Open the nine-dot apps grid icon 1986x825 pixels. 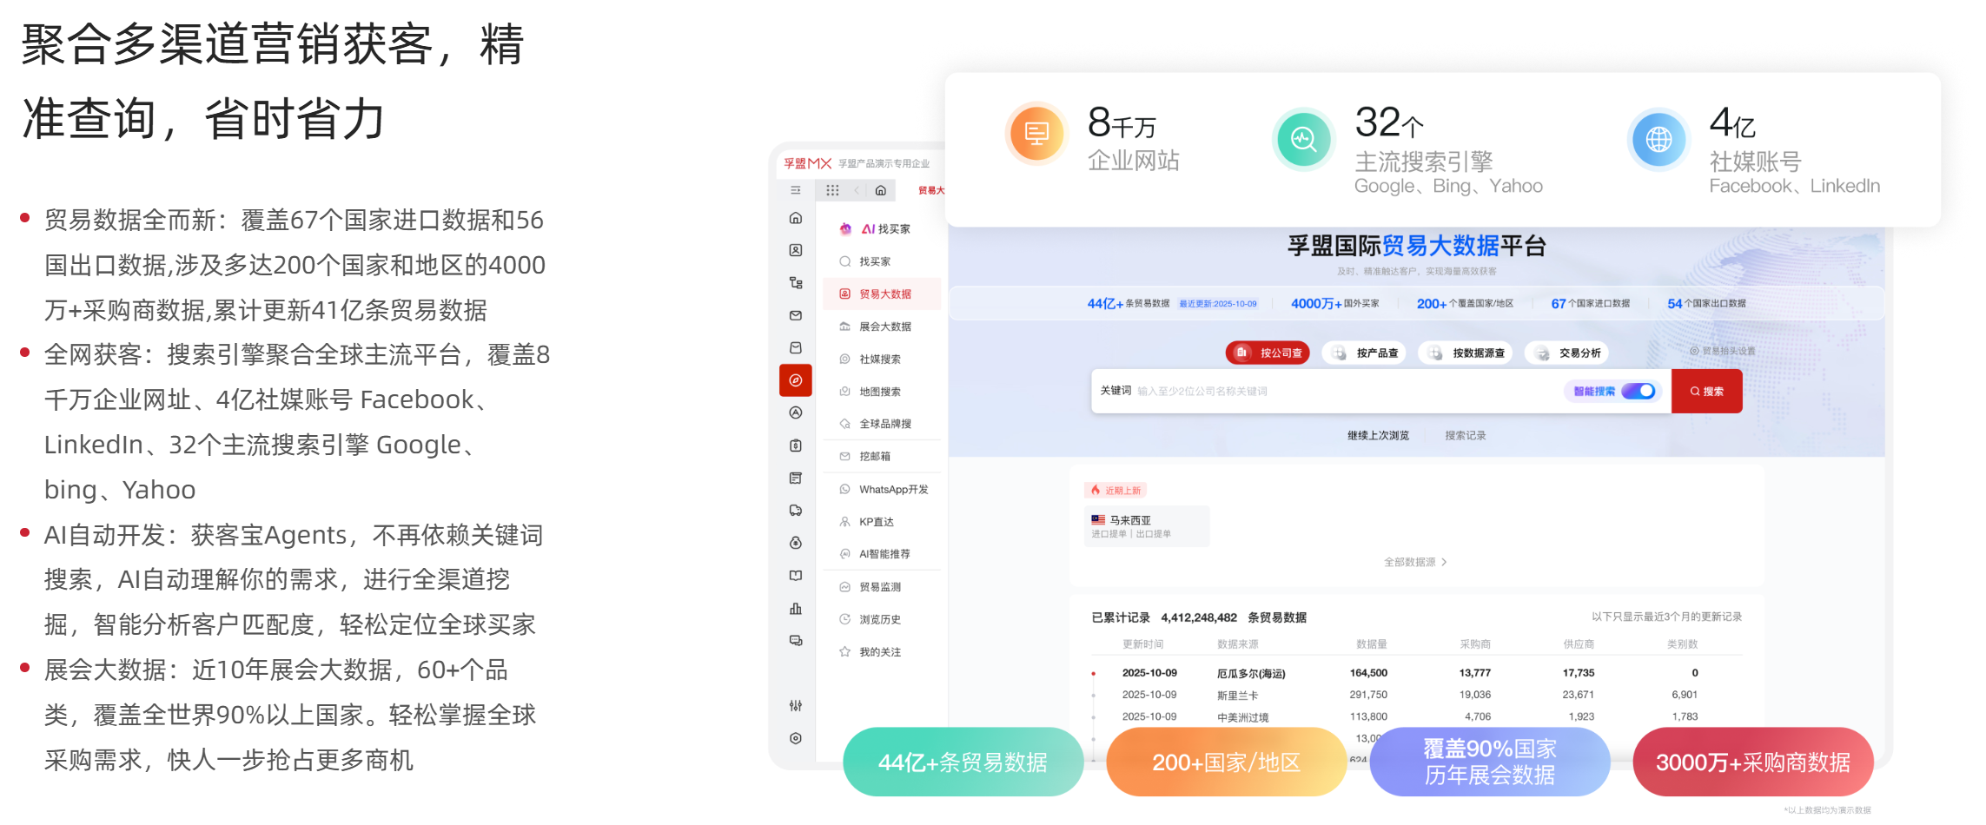click(832, 190)
